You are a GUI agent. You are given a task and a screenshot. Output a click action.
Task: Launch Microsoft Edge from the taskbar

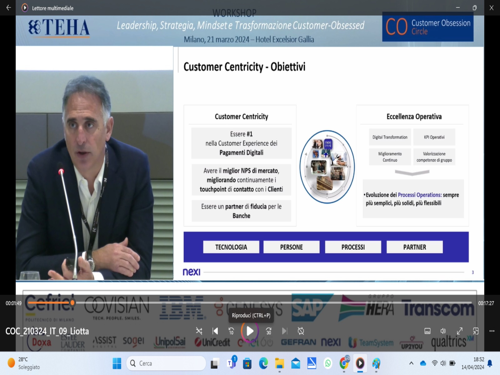coord(263,363)
